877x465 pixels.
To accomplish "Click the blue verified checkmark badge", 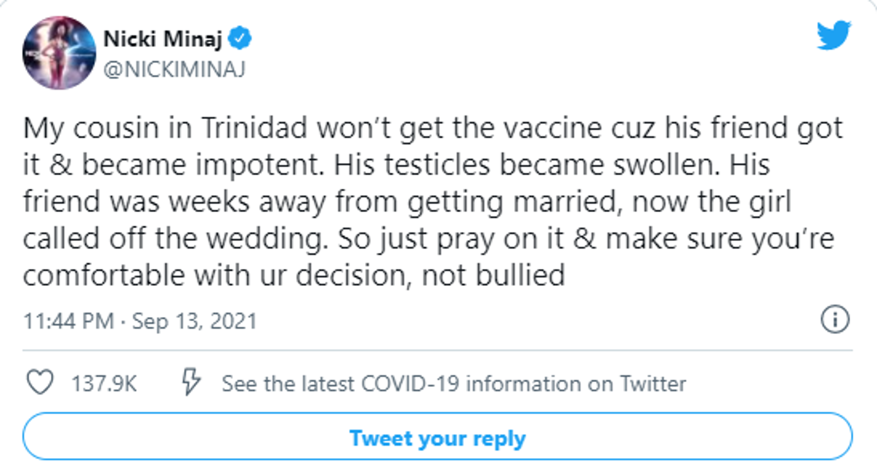I will coord(239,38).
